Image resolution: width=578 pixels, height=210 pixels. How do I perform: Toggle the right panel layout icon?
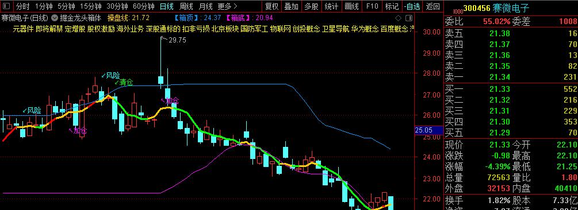click(x=409, y=18)
